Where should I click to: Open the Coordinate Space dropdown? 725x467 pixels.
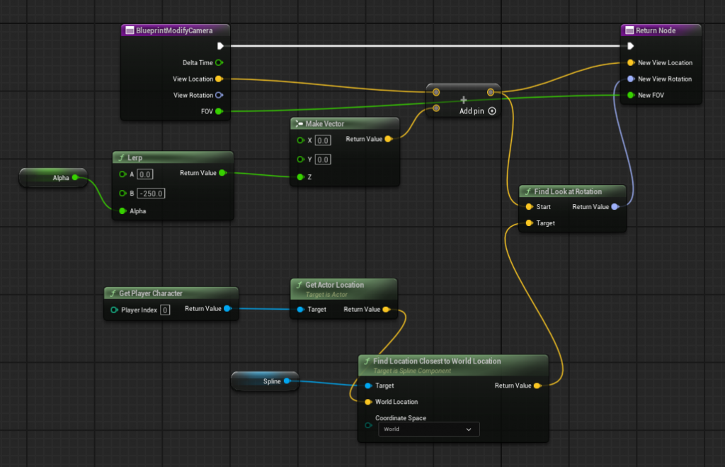click(428, 429)
